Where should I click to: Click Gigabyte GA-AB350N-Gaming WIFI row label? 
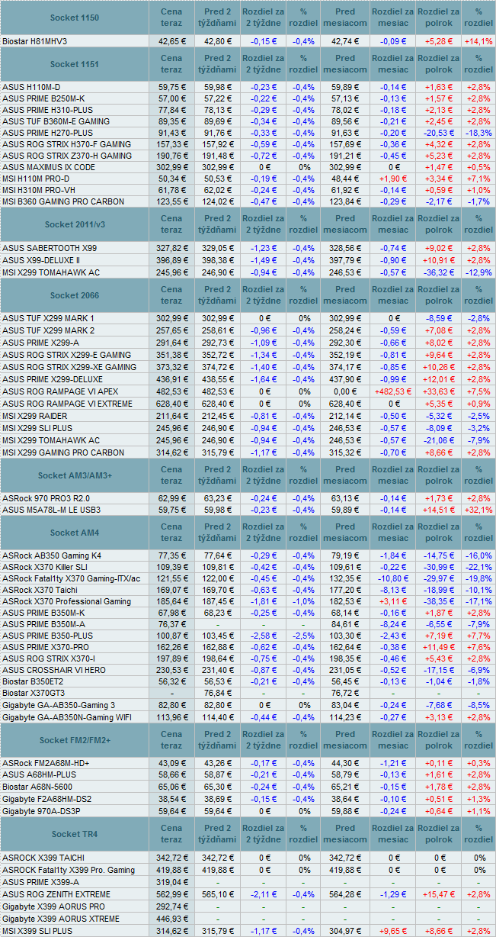pos(69,716)
